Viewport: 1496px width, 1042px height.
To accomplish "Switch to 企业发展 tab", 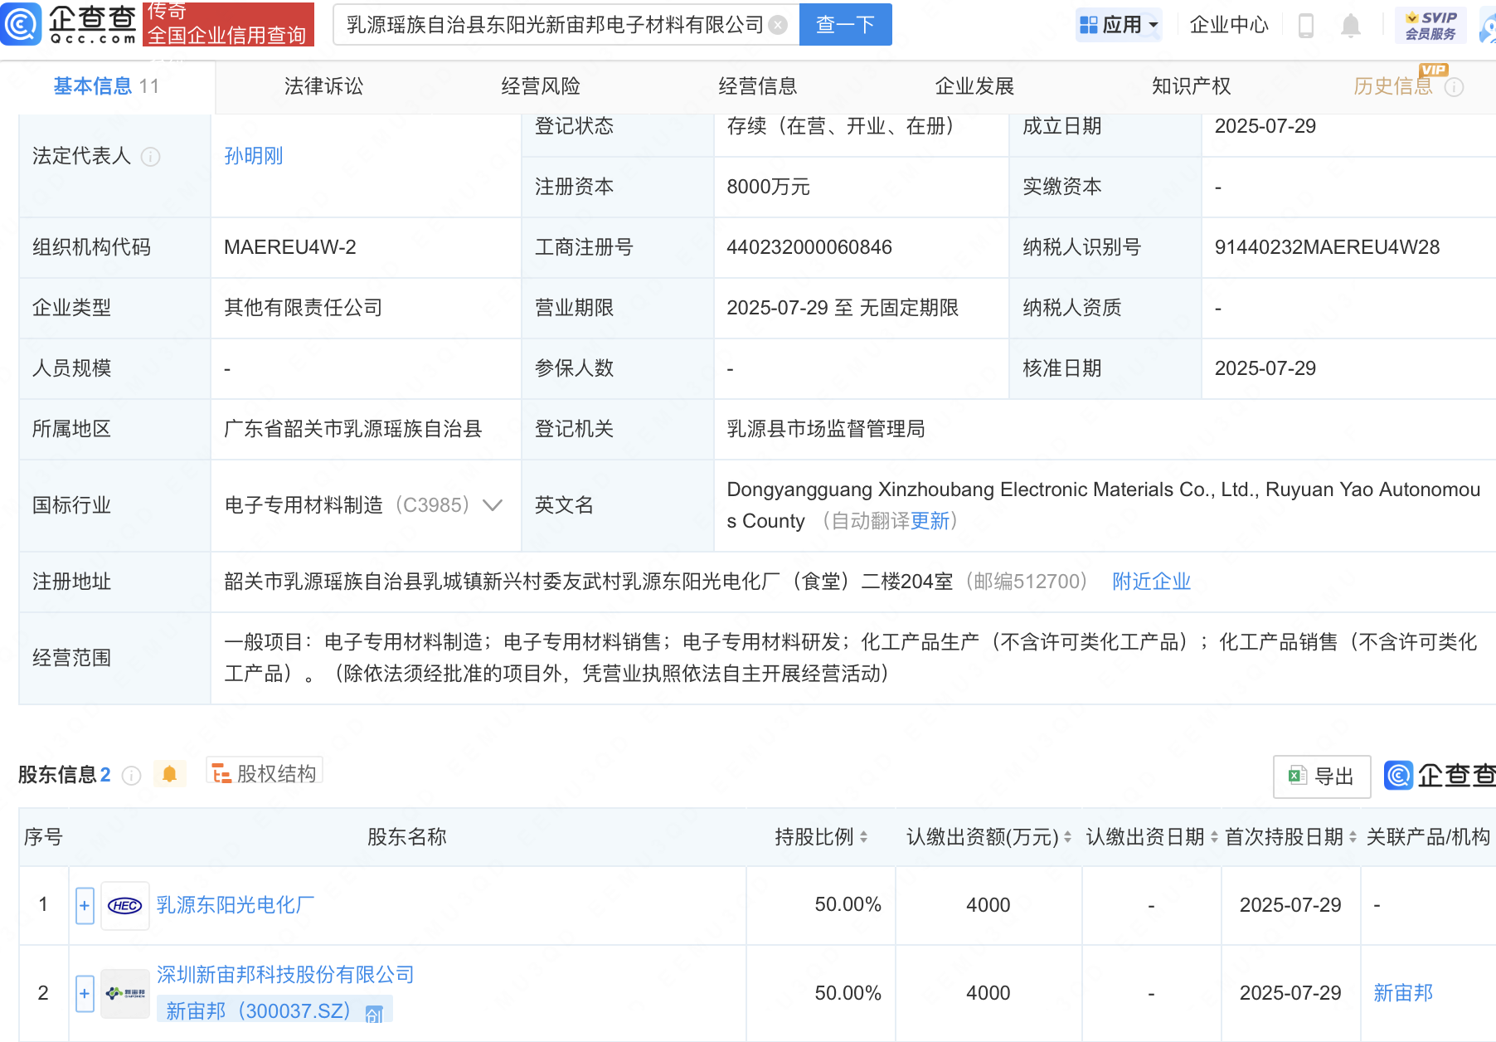I will (x=975, y=86).
